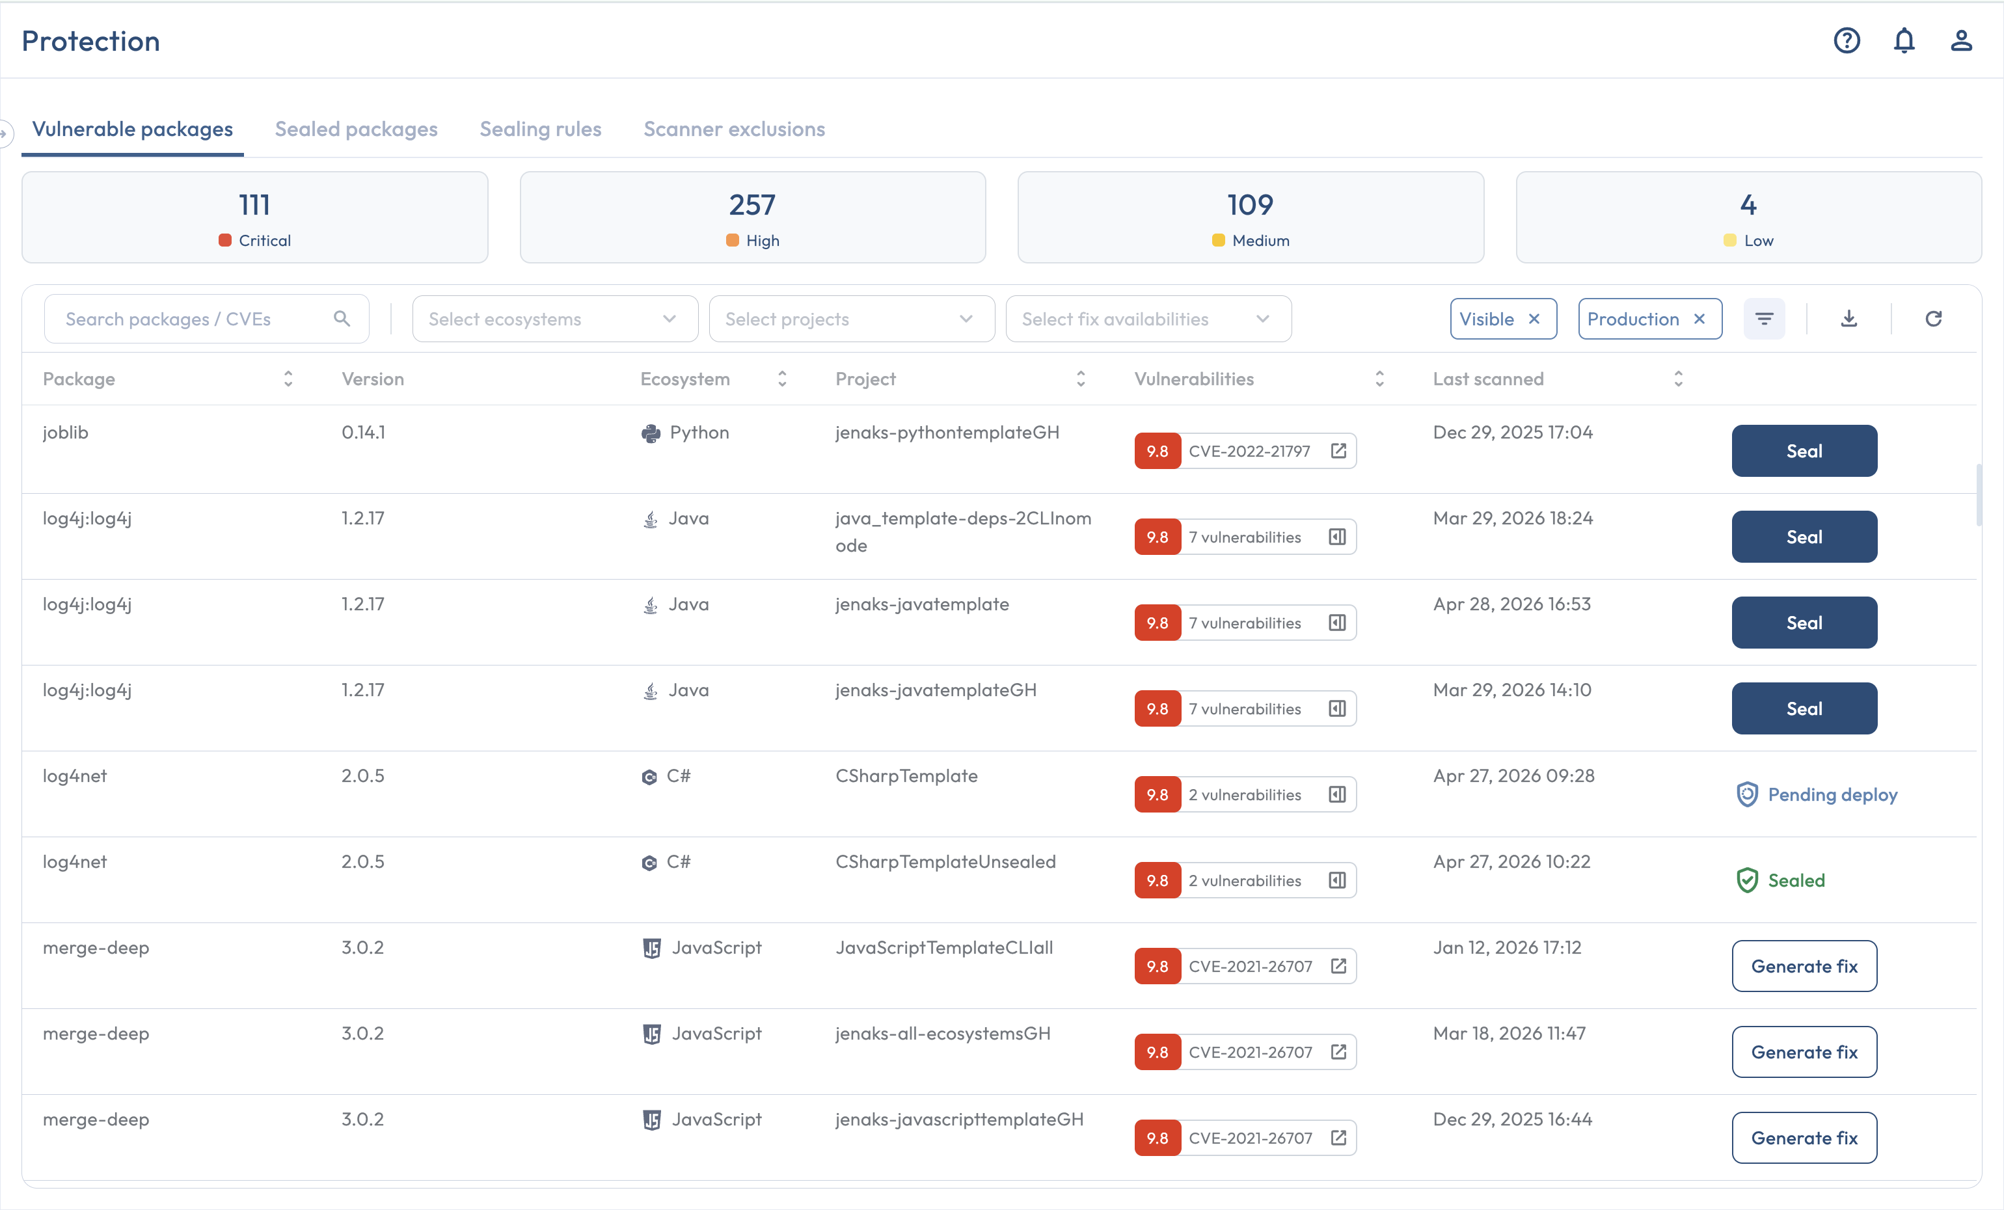
Task: Expand the sidebar arrow at left edge
Action: (5, 133)
